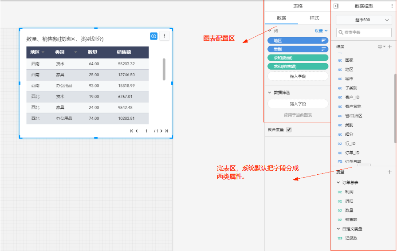Click the search magnifier icon in field search
The image size is (397, 251).
tap(341, 32)
